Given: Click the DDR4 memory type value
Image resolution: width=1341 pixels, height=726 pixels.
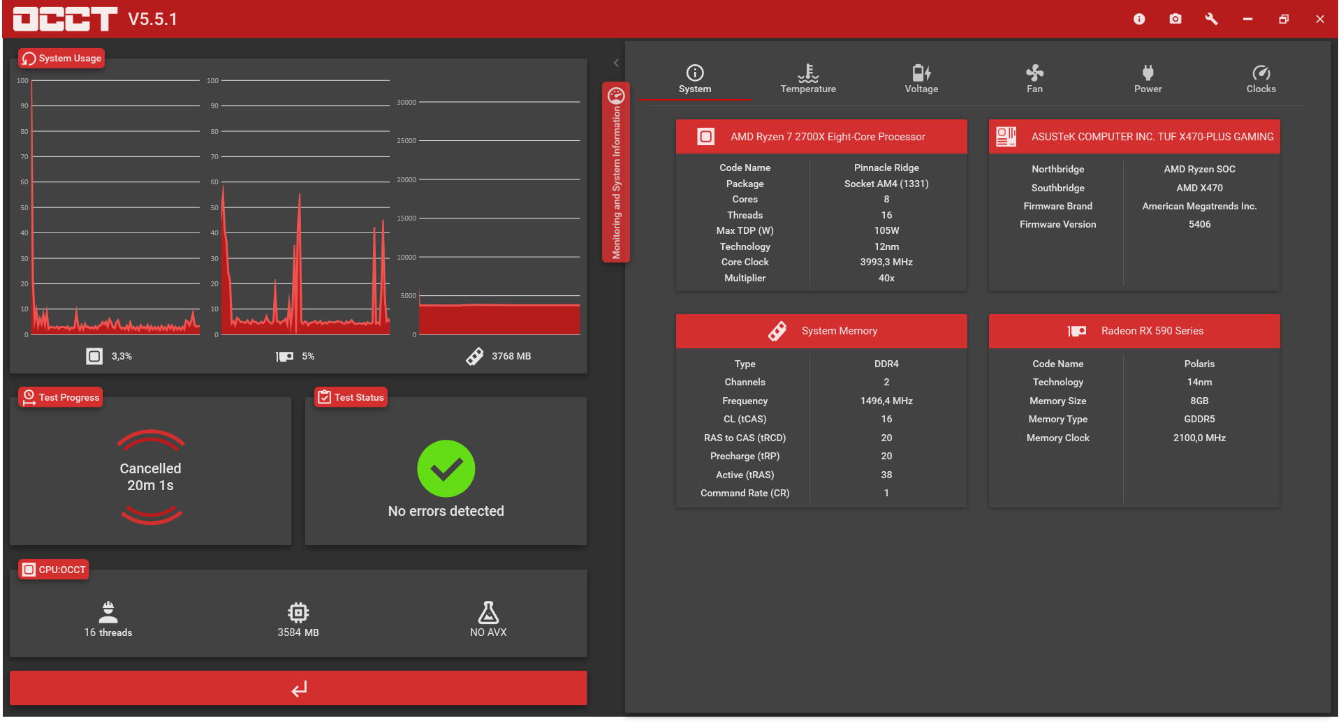Looking at the screenshot, I should click(x=886, y=364).
